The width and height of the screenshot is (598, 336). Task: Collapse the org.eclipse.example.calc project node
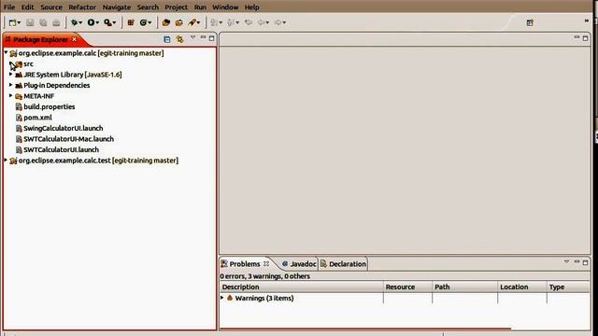(7, 52)
